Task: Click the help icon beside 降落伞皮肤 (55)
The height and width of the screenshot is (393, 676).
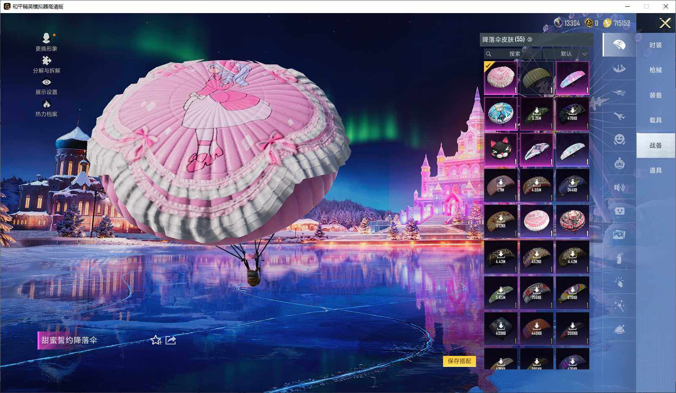Action: point(530,40)
